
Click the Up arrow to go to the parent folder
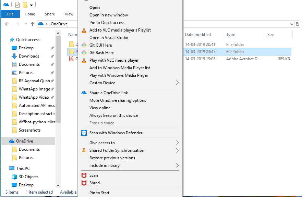[x=33, y=24]
